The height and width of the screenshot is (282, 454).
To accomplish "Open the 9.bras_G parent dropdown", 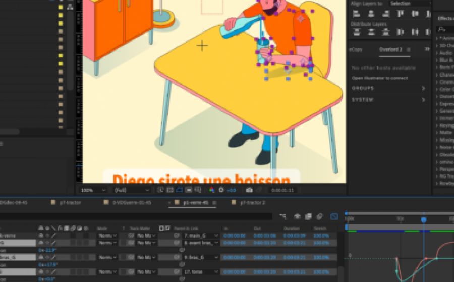I will pyautogui.click(x=201, y=257).
